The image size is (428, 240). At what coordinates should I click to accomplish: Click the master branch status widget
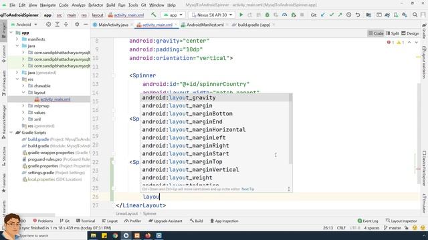pos(392,228)
